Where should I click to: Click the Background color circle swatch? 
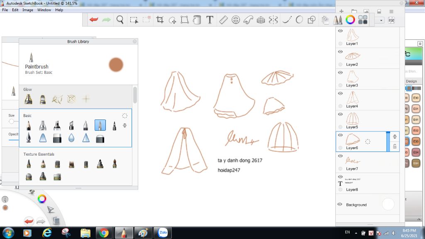click(x=388, y=204)
